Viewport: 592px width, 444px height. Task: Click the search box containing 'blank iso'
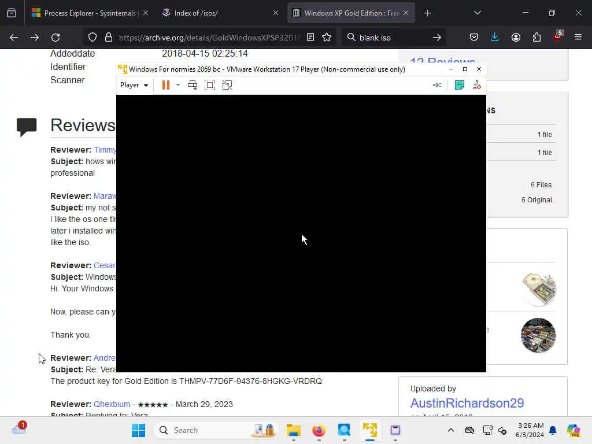(x=393, y=38)
